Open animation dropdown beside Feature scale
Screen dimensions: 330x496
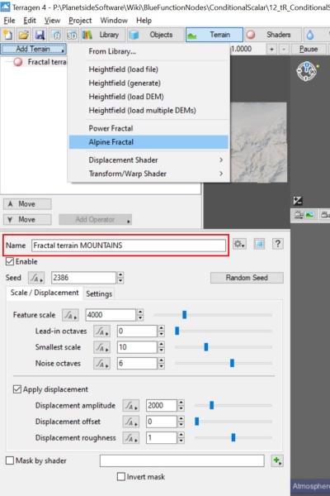70,315
